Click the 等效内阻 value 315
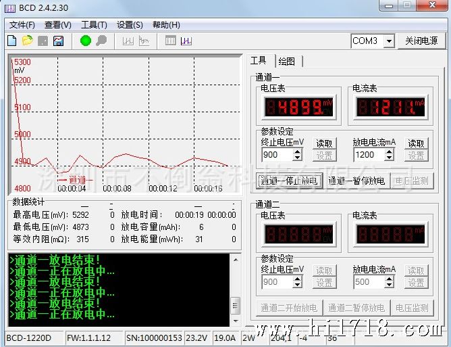 point(82,239)
